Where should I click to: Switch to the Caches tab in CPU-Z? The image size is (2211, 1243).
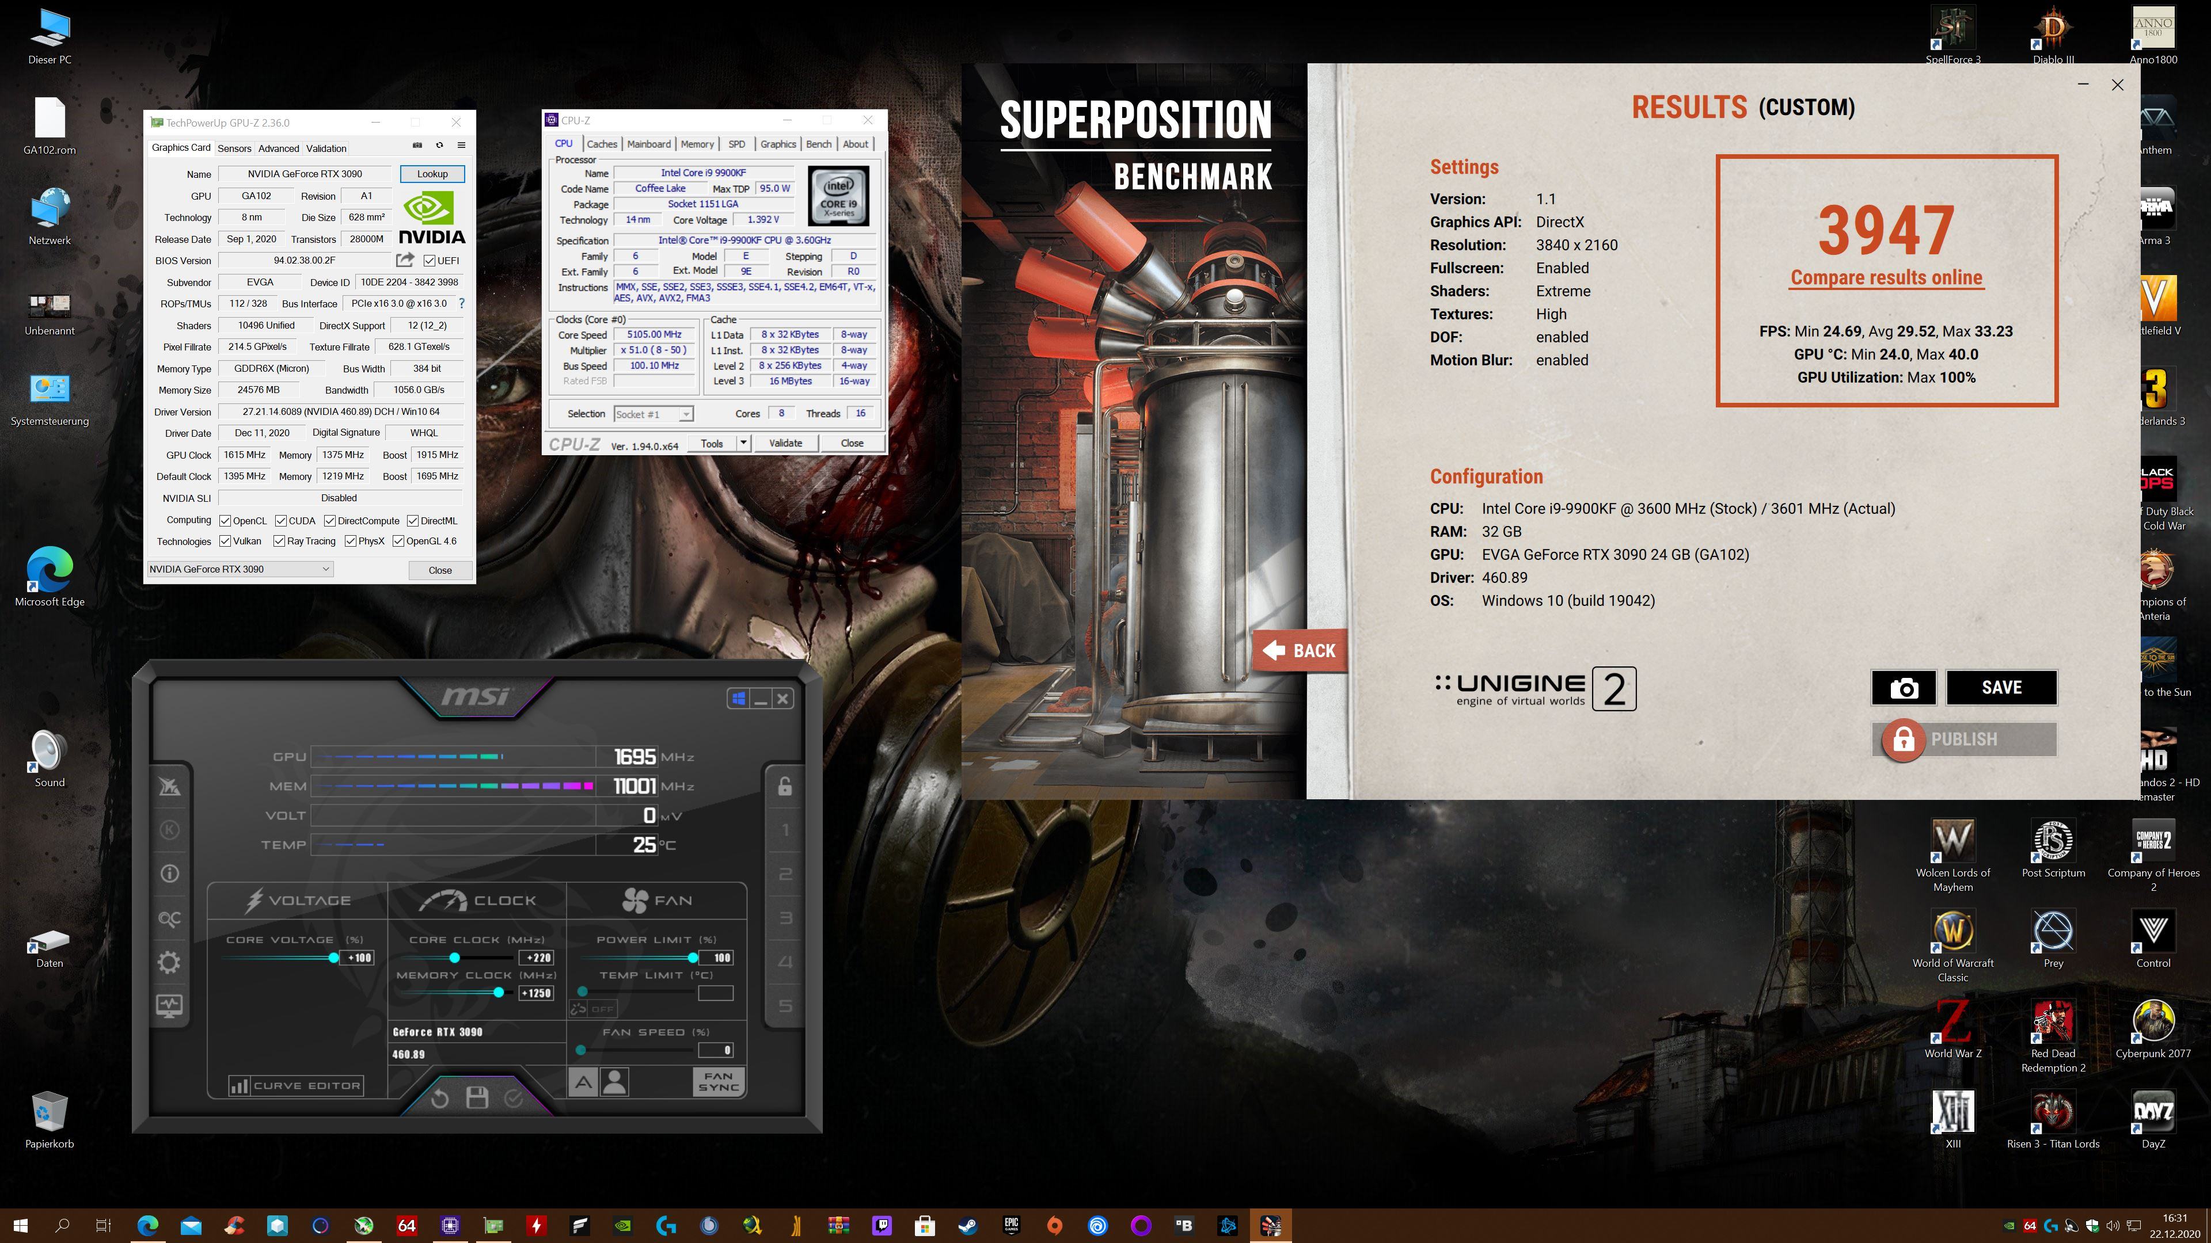point(602,144)
